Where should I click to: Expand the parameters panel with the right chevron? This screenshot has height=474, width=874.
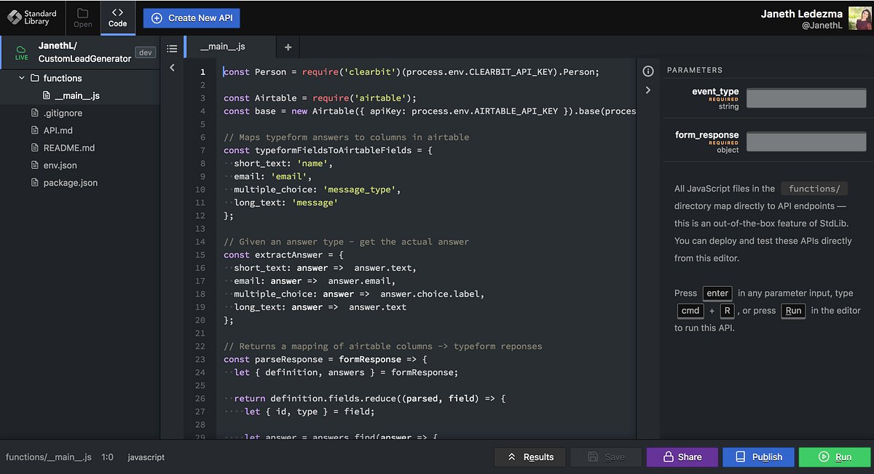[648, 89]
